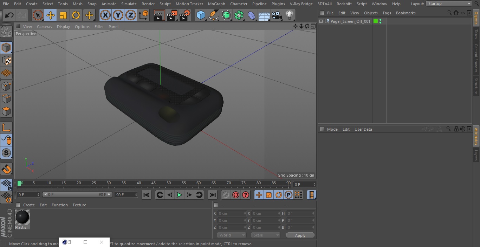Toggle the coordinate system icon
This screenshot has height=247, width=480.
(x=144, y=15)
